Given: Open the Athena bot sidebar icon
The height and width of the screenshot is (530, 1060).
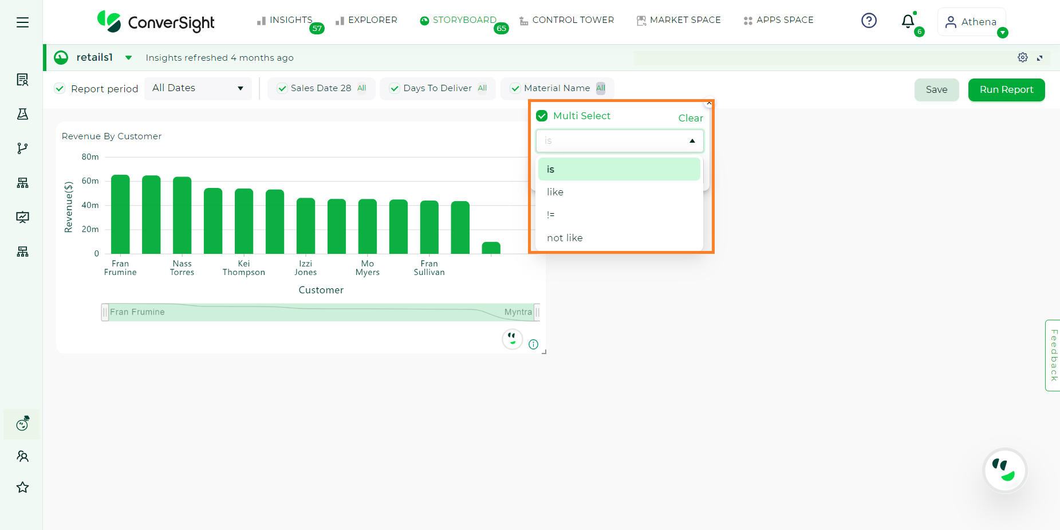Looking at the screenshot, I should coord(22,423).
